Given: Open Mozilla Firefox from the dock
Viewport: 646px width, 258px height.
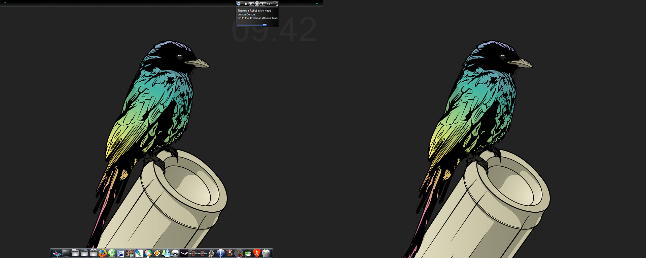Looking at the screenshot, I should click(102, 253).
